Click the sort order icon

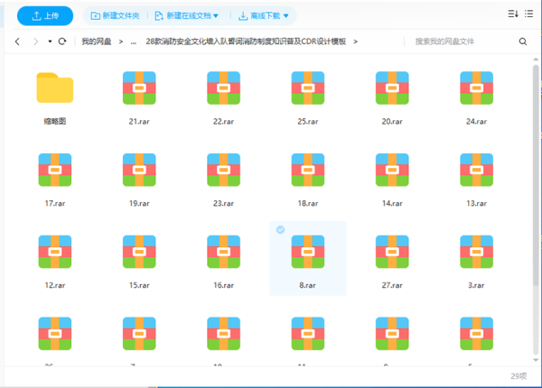point(513,14)
